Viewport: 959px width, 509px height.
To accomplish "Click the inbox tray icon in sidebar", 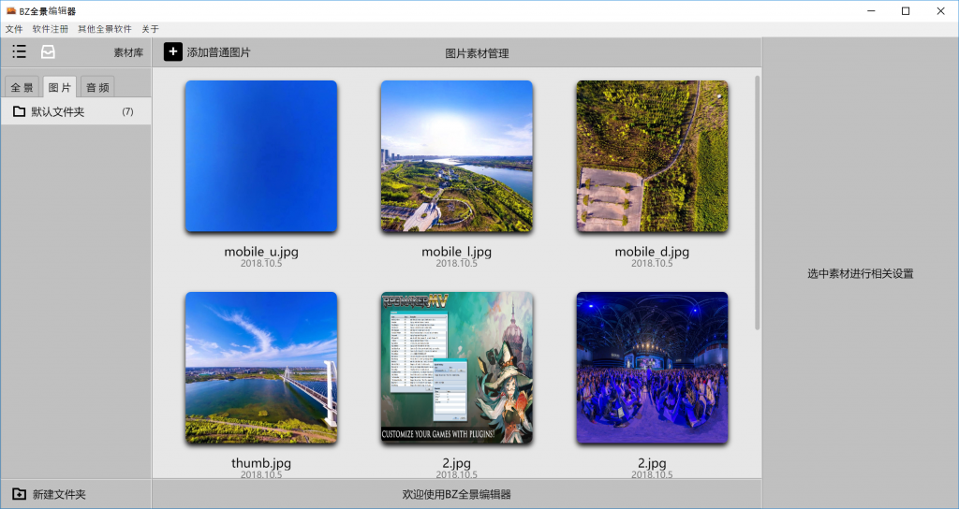I will click(48, 51).
